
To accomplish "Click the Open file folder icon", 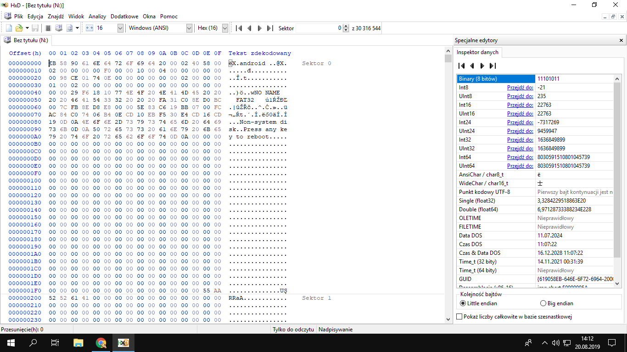I will point(19,28).
